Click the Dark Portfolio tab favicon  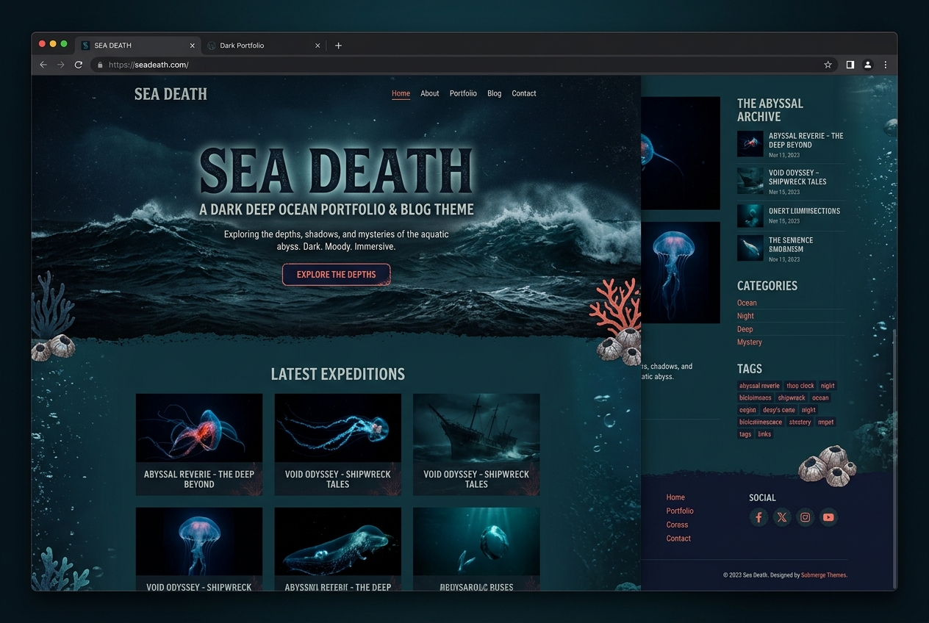click(212, 46)
